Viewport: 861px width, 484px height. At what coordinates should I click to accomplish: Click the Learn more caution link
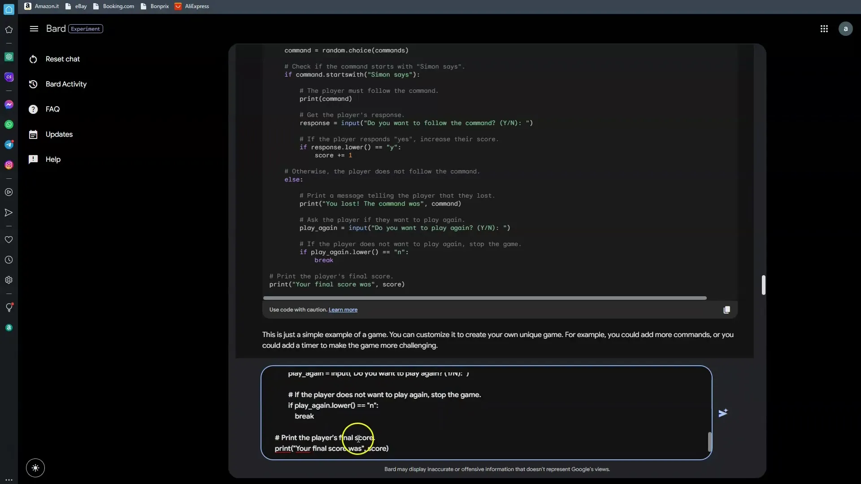343,309
